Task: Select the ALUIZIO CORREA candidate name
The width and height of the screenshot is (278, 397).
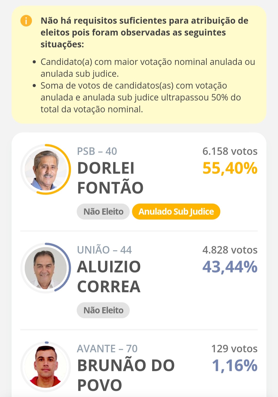Action: 109,277
